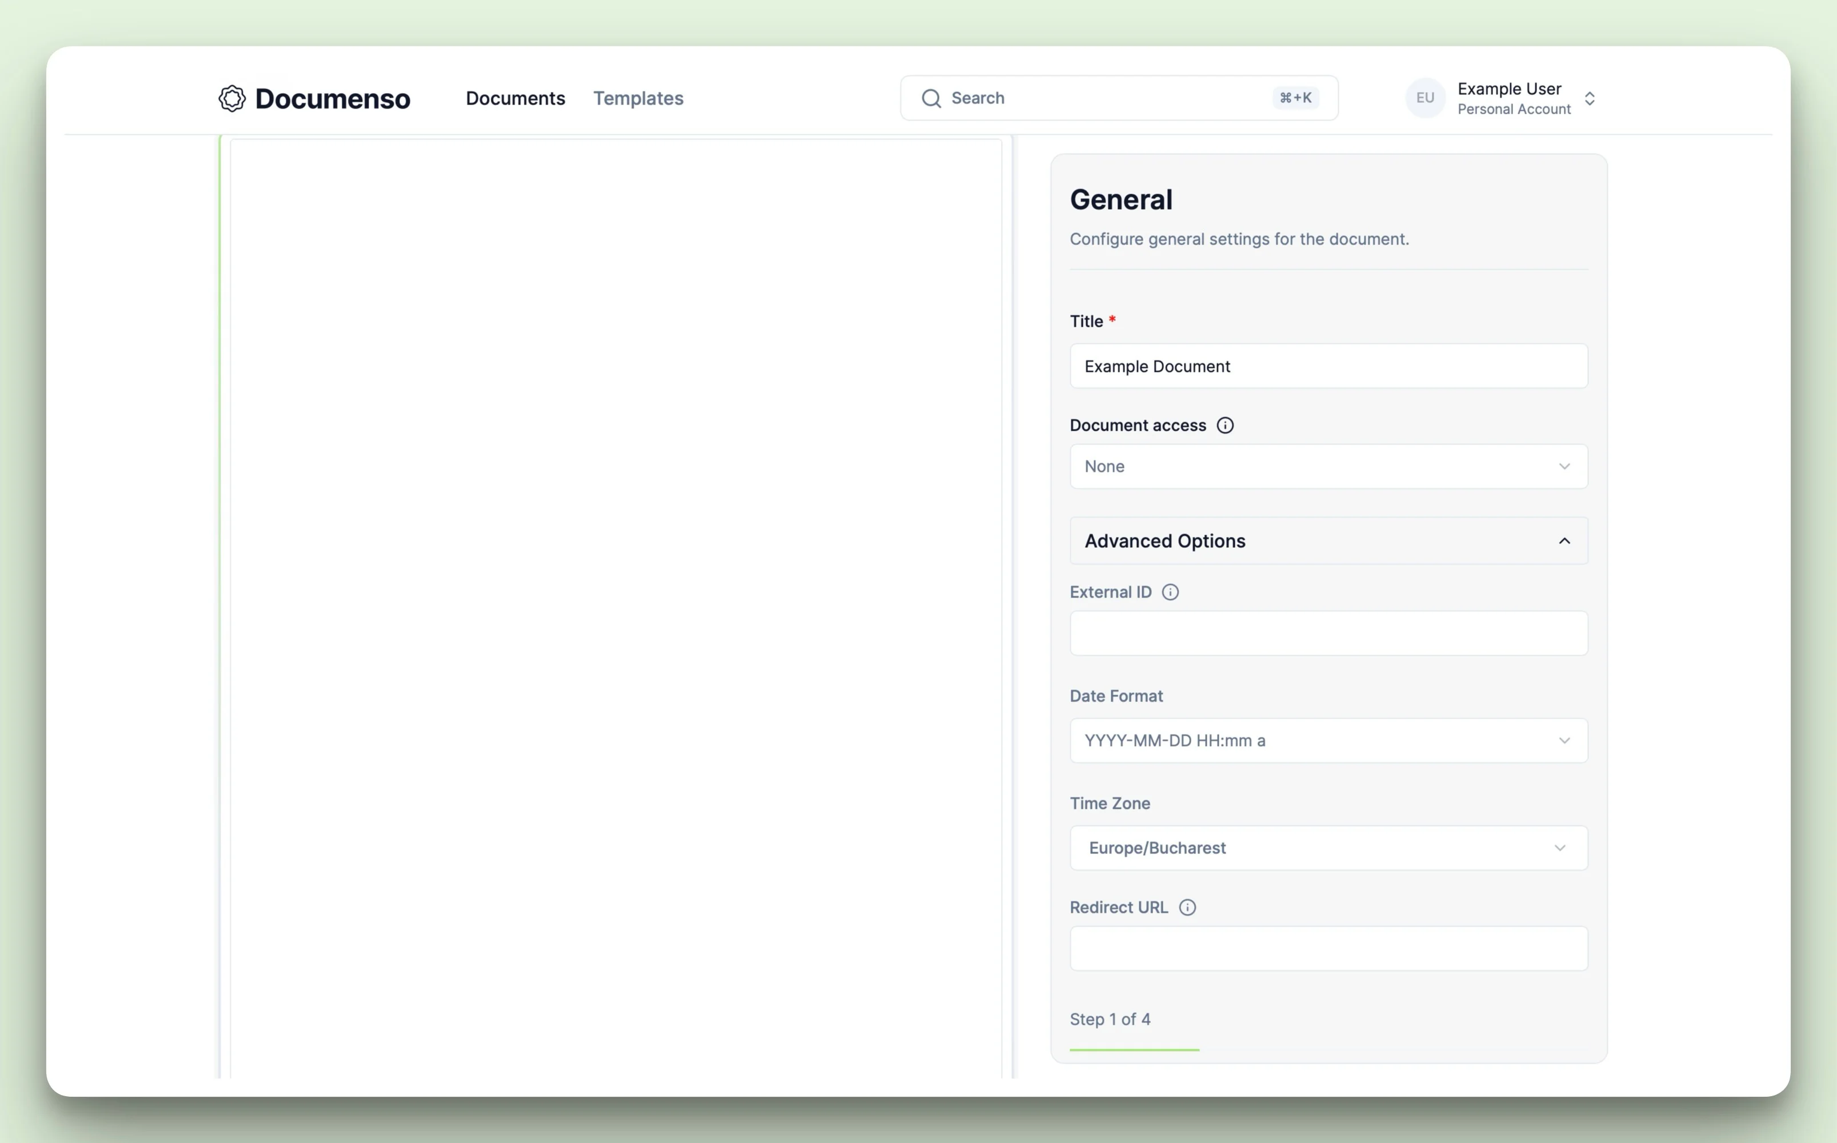This screenshot has width=1837, height=1143.
Task: Click the External ID text field
Action: click(1328, 633)
